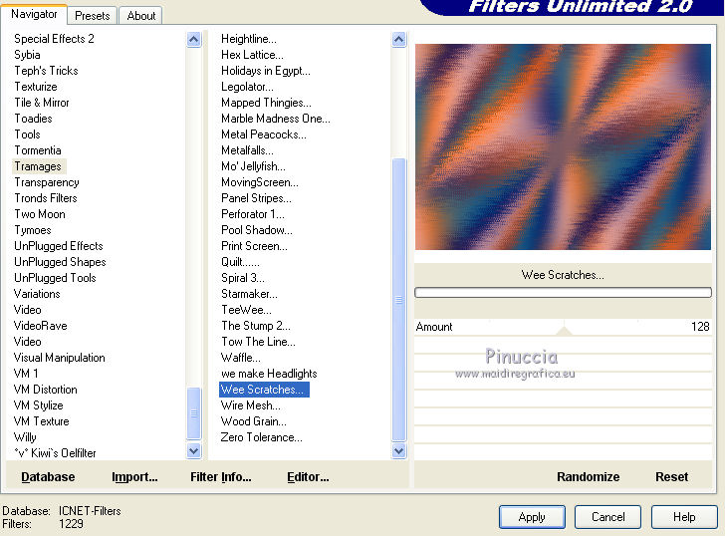
Task: Select the Special Effects 2 category
Action: [54, 39]
